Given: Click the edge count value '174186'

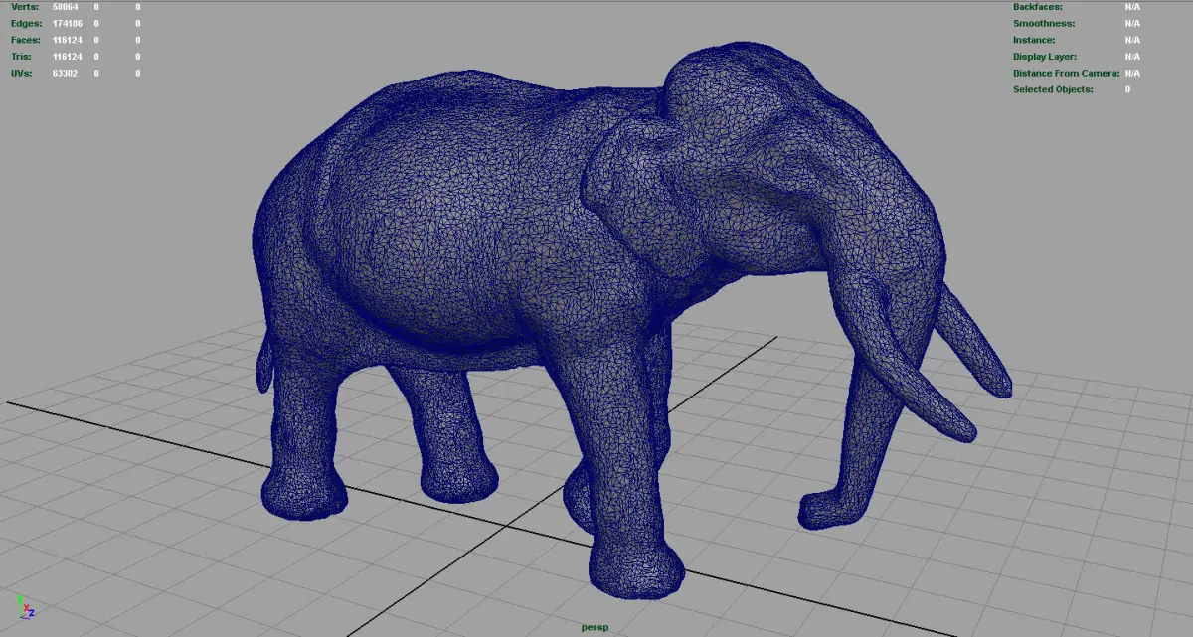Looking at the screenshot, I should 66,23.
